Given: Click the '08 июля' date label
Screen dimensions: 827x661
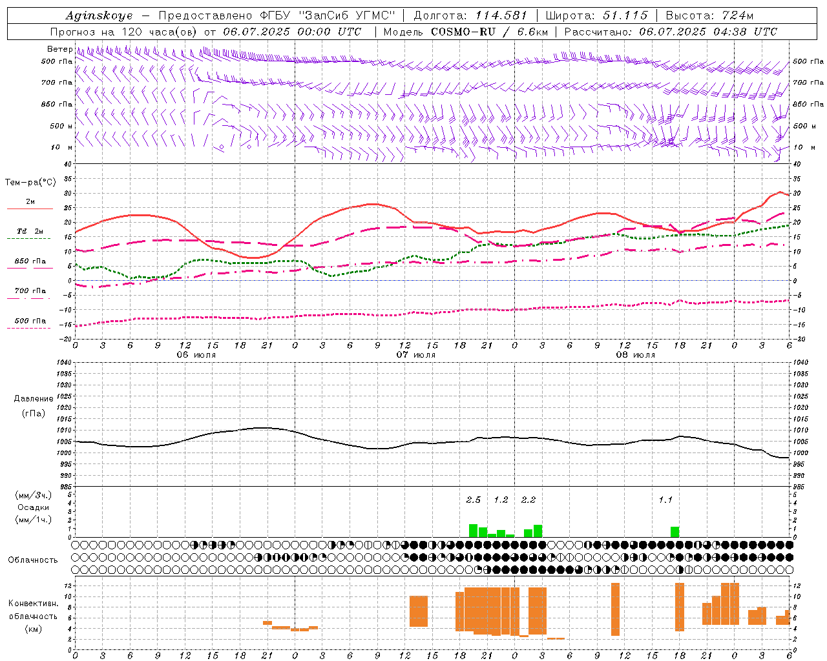Looking at the screenshot, I should coord(636,355).
